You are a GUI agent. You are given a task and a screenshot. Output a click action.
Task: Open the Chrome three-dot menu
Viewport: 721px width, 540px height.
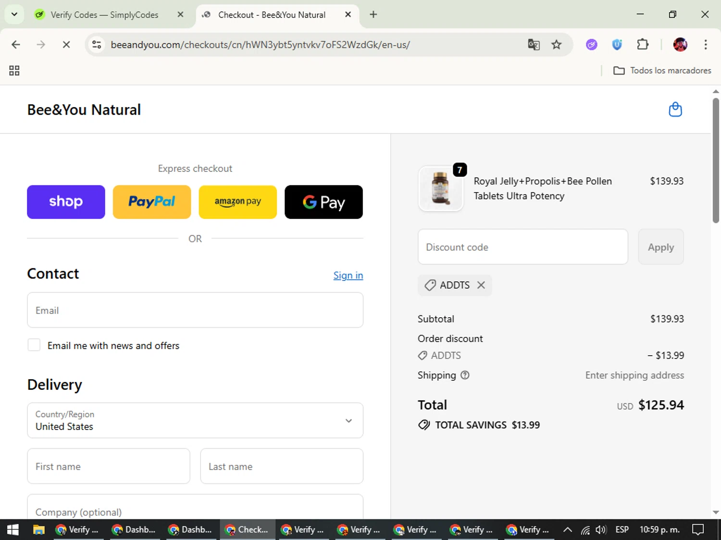[706, 45]
